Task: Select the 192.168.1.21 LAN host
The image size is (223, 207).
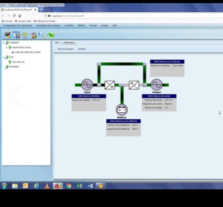Action: pyautogui.click(x=19, y=62)
